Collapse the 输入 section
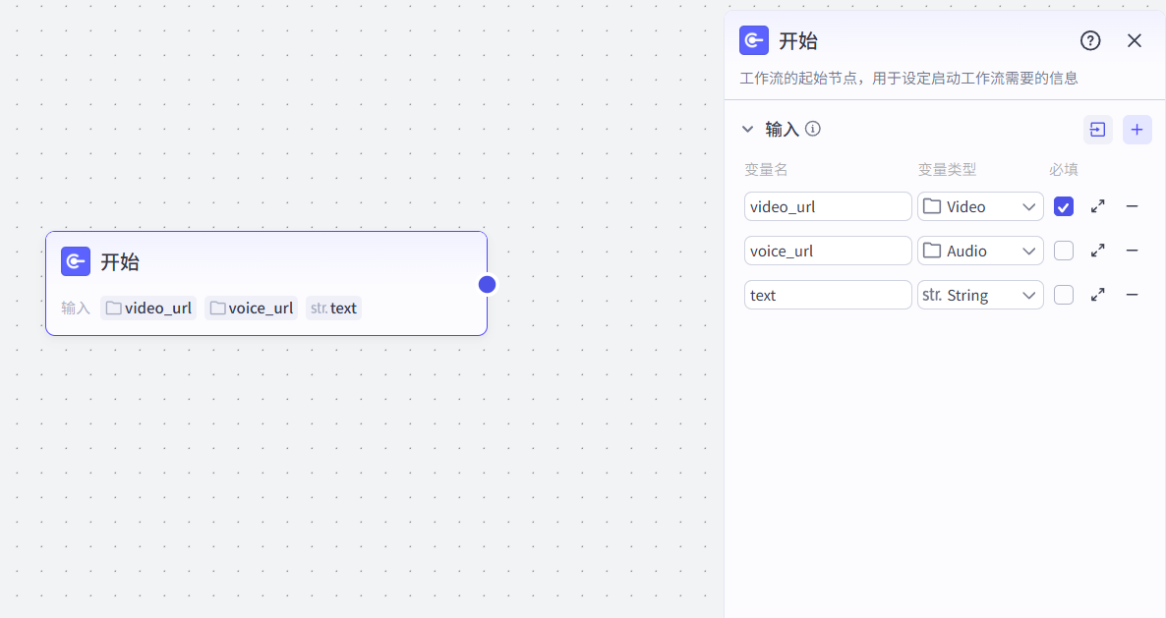The width and height of the screenshot is (1166, 618). click(747, 129)
